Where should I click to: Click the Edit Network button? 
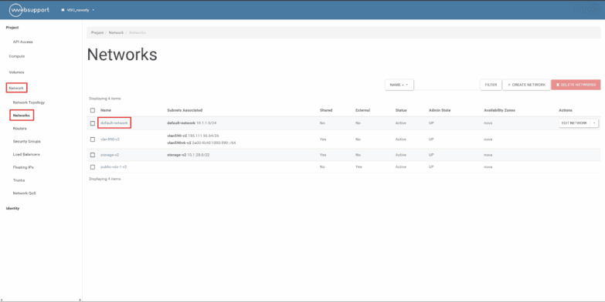[x=574, y=123]
